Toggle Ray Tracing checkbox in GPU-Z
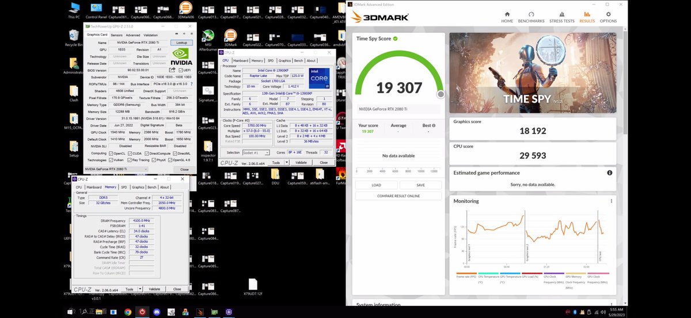This screenshot has width=691, height=318. tap(128, 160)
